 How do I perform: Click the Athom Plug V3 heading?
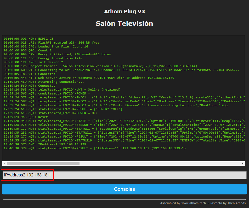pos(124,11)
